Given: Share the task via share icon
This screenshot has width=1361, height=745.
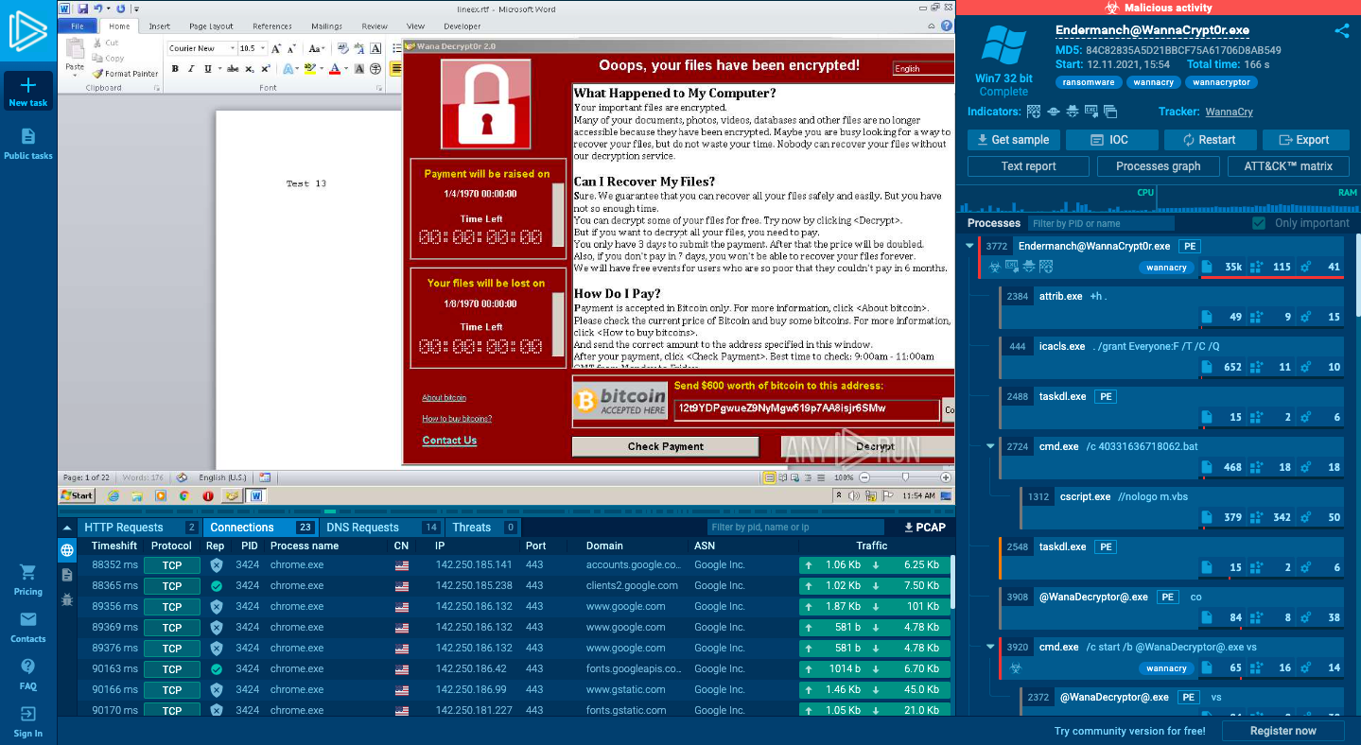Looking at the screenshot, I should (1342, 30).
